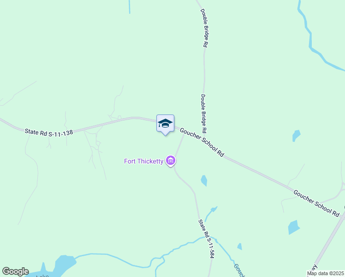Open the Fort Thicketty place label
Viewport: 345px width, 277px height.
click(144, 162)
